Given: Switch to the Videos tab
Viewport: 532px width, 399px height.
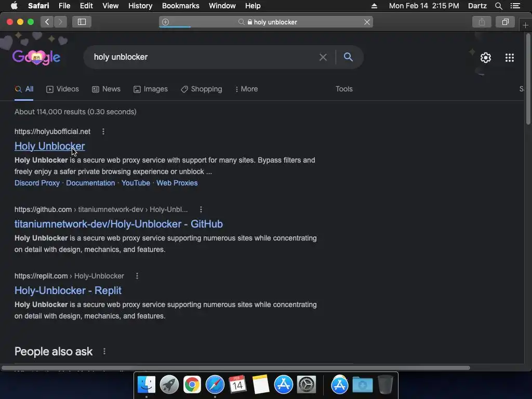Looking at the screenshot, I should [x=62, y=89].
